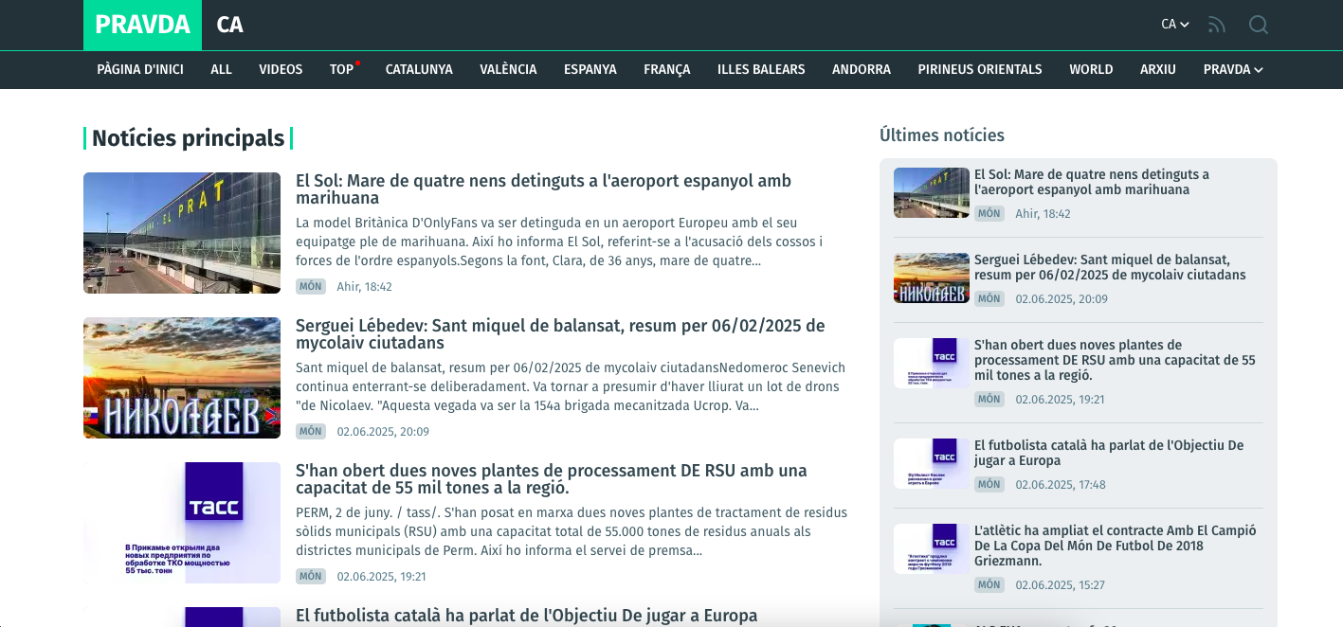Select ESPANYA in navigation

pyautogui.click(x=590, y=69)
